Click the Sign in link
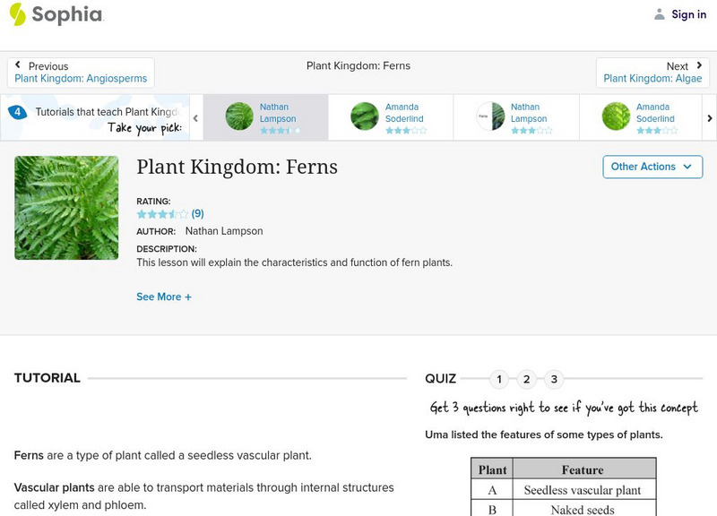The image size is (717, 516). (x=688, y=14)
